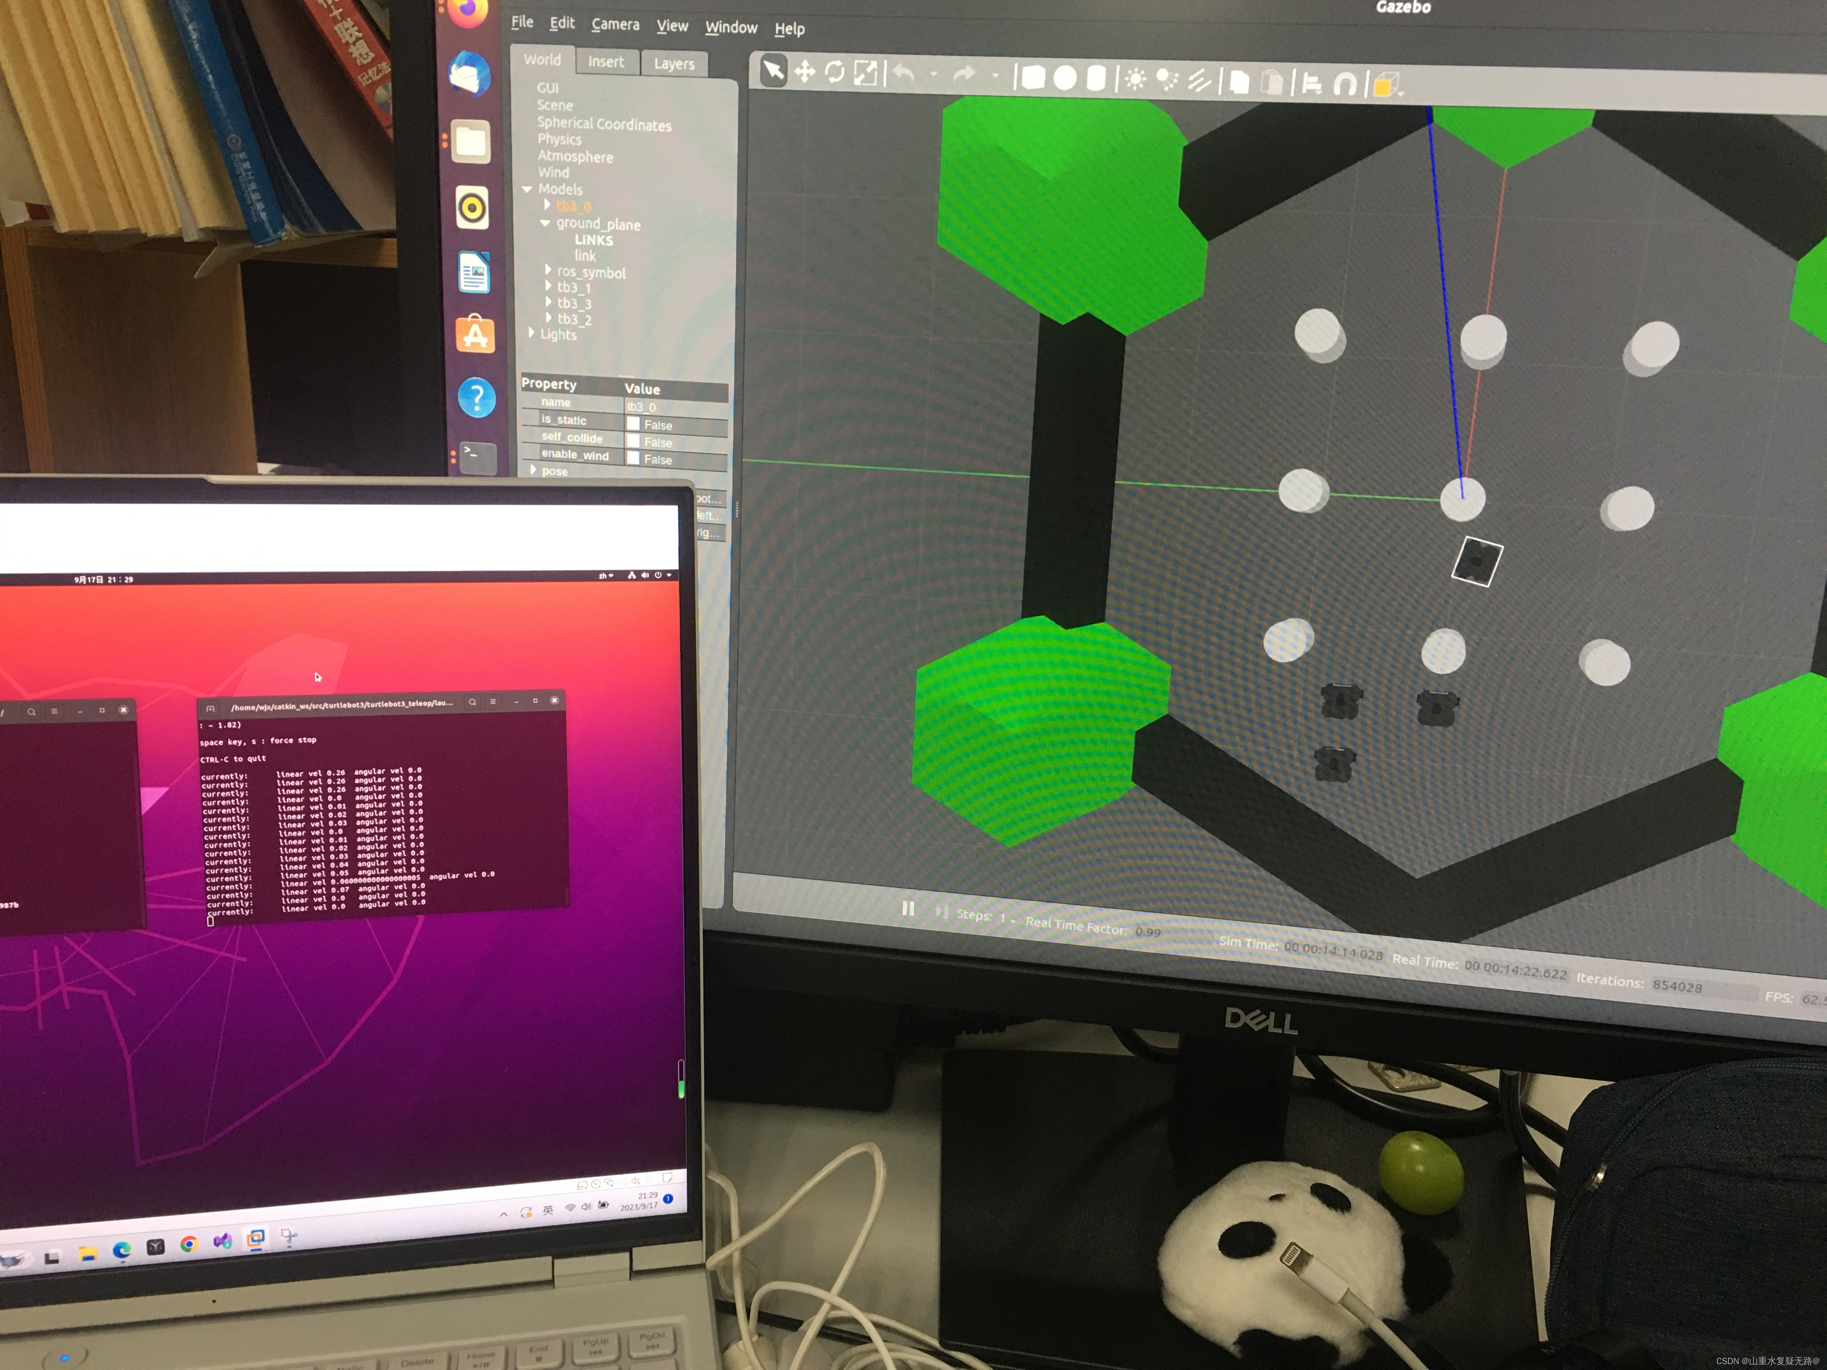Toggle the snap magnet tool in Gazebo
The width and height of the screenshot is (1827, 1370).
click(1345, 83)
